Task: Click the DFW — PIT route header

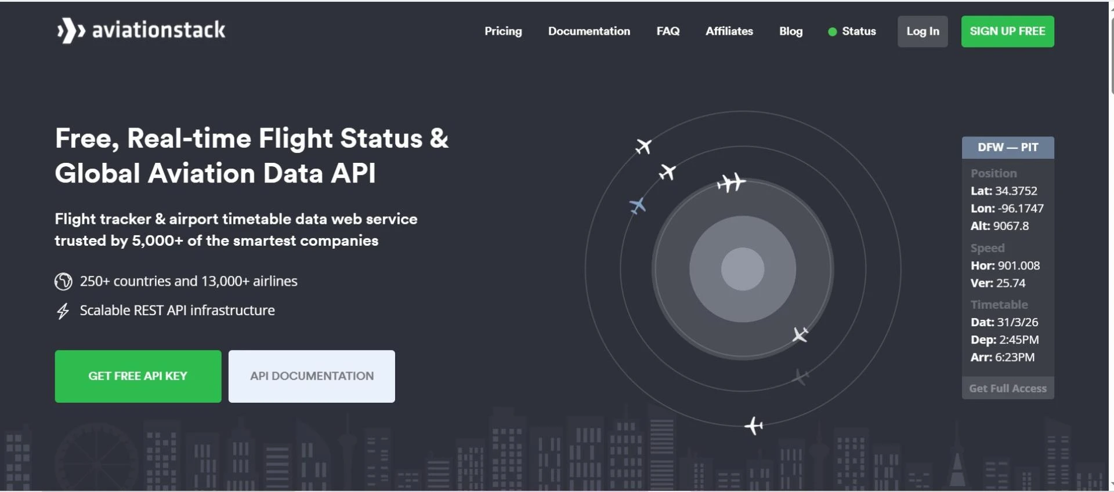Action: pos(1008,147)
